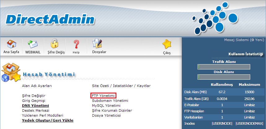Click the DirectAdmin logo

click(50, 19)
